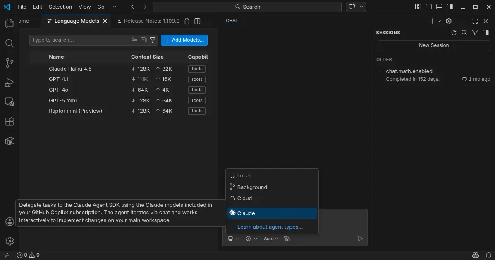Open the Extensions view in activity bar
This screenshot has width=495, height=260.
[x=10, y=122]
